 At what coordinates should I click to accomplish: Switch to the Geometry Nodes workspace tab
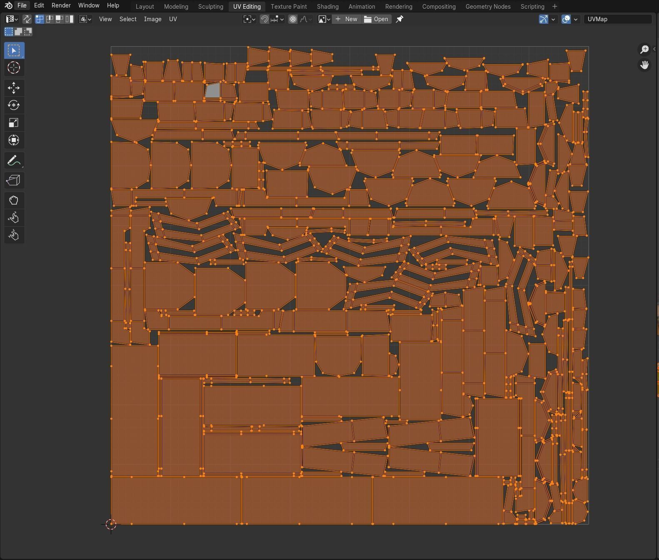tap(488, 7)
